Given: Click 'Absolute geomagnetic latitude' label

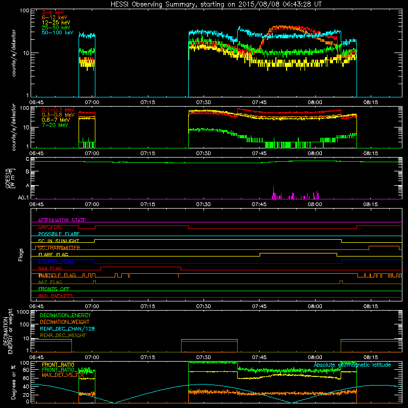Looking at the screenshot, I should point(352,365).
